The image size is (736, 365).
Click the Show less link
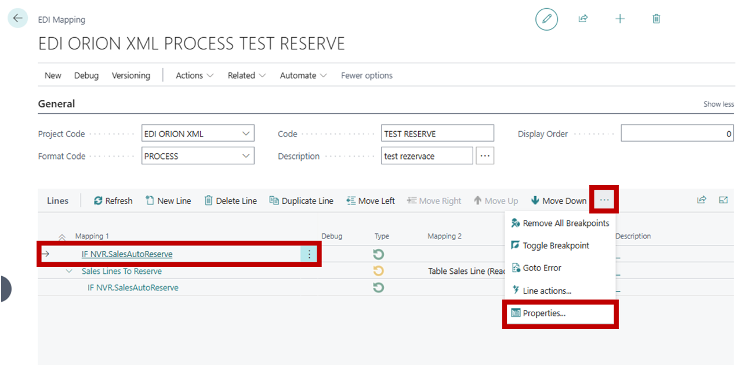(718, 104)
